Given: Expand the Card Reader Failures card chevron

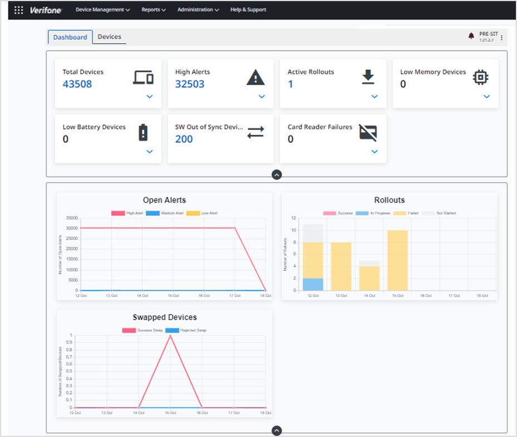Looking at the screenshot, I should [374, 151].
